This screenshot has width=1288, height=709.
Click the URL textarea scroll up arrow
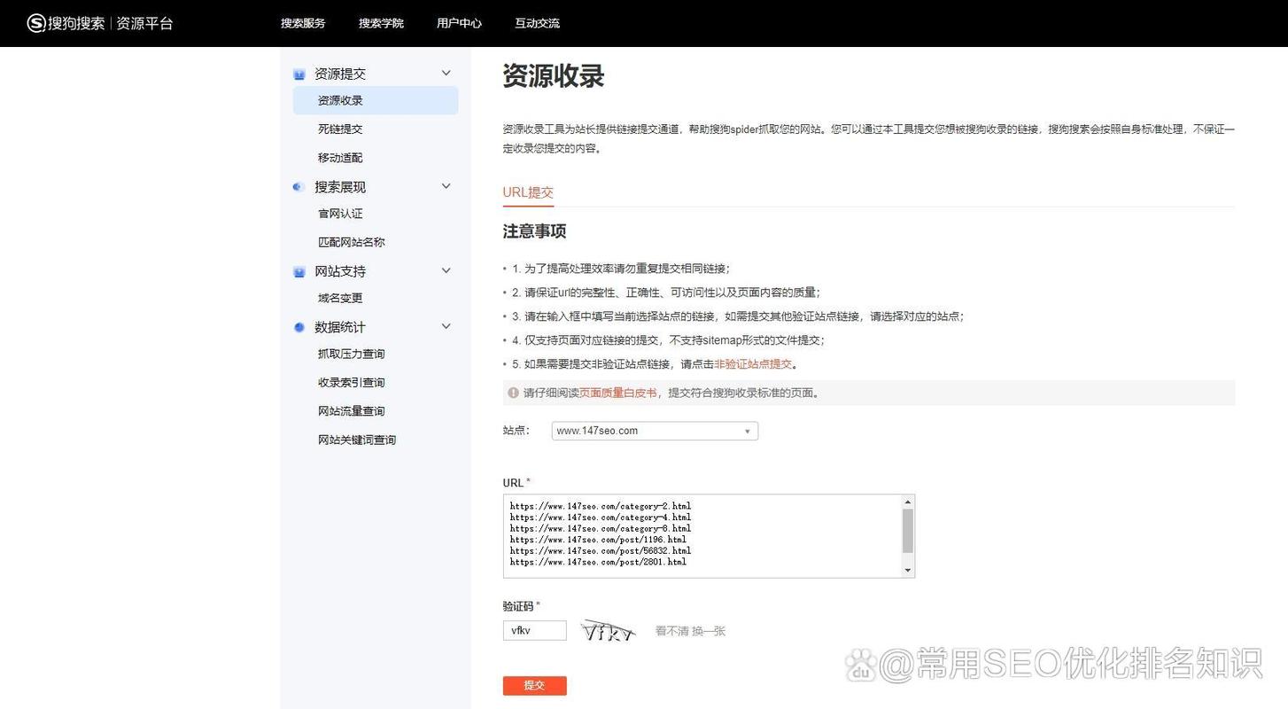pos(907,502)
